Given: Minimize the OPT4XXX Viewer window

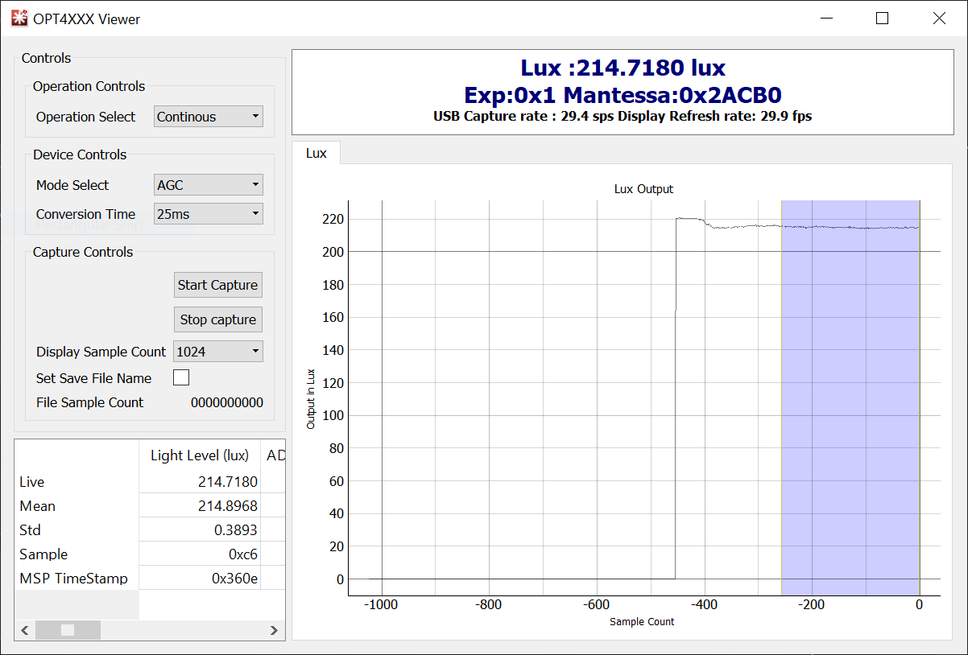Looking at the screenshot, I should click(825, 19).
